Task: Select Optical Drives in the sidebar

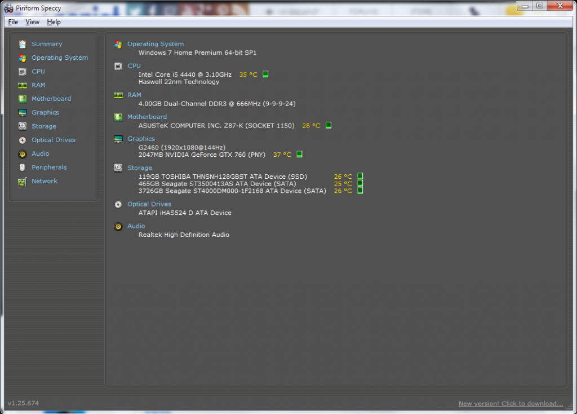Action: pyautogui.click(x=54, y=140)
